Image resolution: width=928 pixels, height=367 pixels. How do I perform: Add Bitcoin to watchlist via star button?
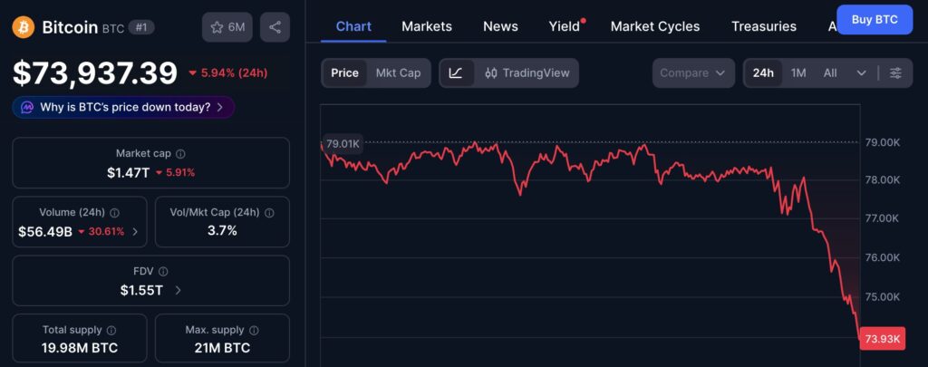tap(227, 27)
